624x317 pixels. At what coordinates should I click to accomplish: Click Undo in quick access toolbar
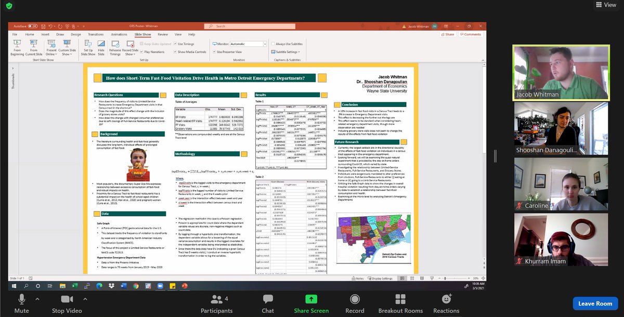pos(50,26)
